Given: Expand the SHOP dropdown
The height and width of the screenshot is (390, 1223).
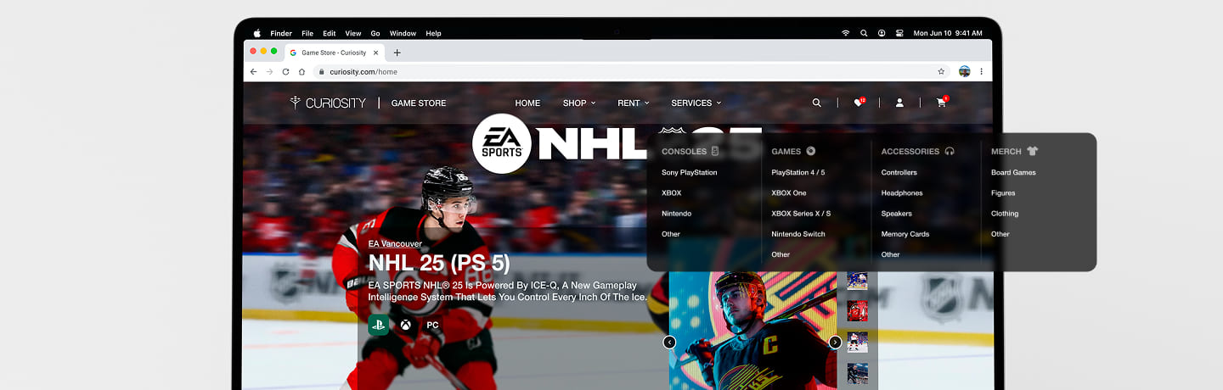Looking at the screenshot, I should 579,103.
